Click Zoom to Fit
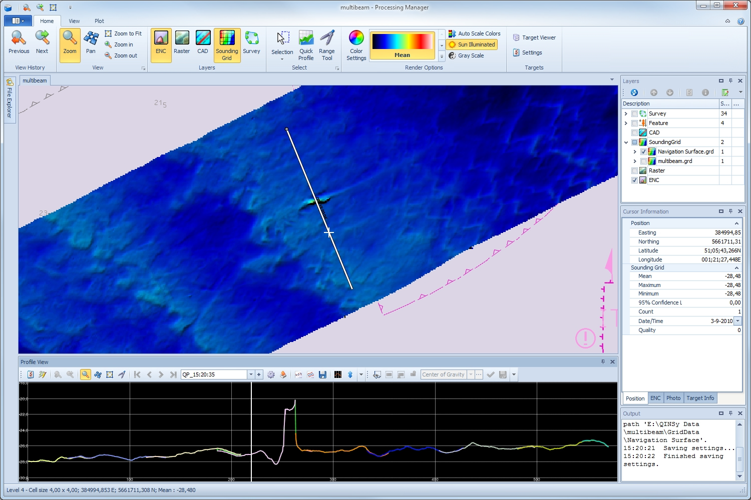The image size is (751, 500). [x=123, y=33]
